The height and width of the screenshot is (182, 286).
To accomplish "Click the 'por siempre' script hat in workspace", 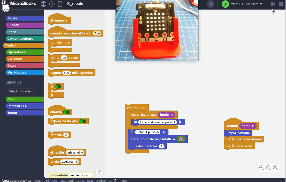I will 137,107.
